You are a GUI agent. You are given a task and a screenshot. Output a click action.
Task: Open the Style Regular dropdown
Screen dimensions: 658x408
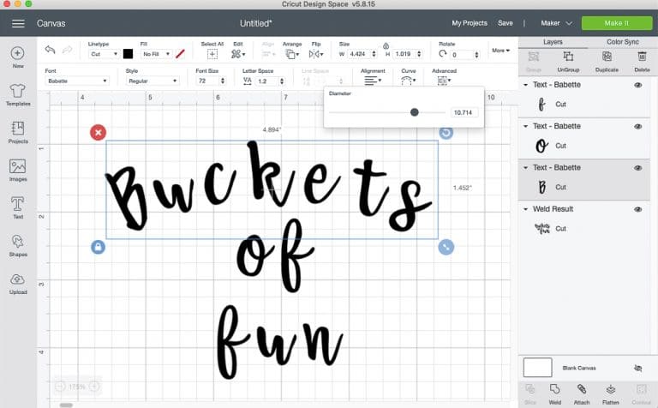[x=153, y=81]
